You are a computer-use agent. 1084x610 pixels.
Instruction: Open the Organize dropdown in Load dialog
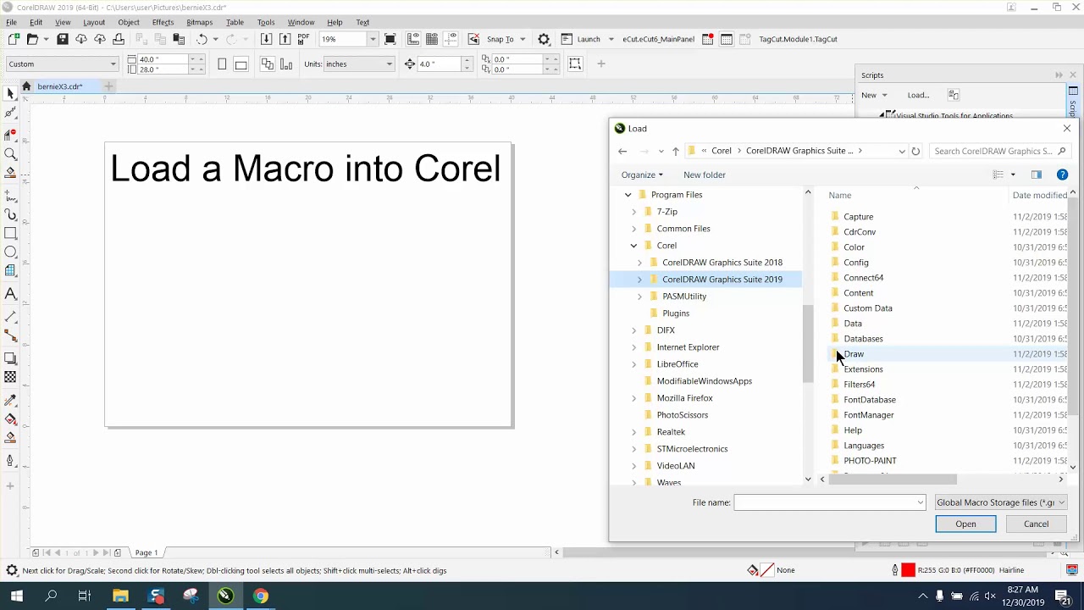[x=642, y=175]
